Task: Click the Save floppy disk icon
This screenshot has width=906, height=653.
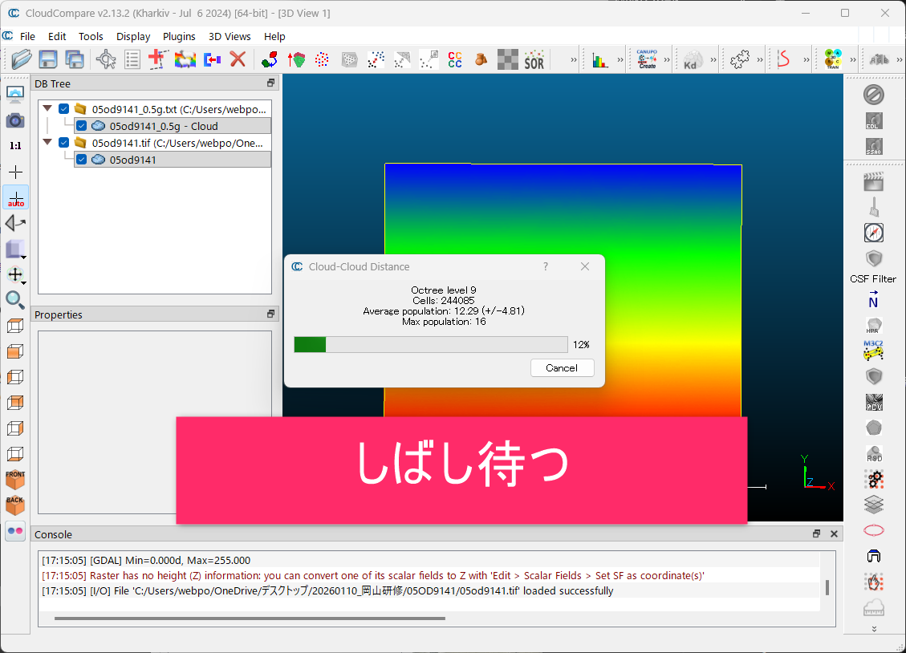Action: click(x=48, y=59)
